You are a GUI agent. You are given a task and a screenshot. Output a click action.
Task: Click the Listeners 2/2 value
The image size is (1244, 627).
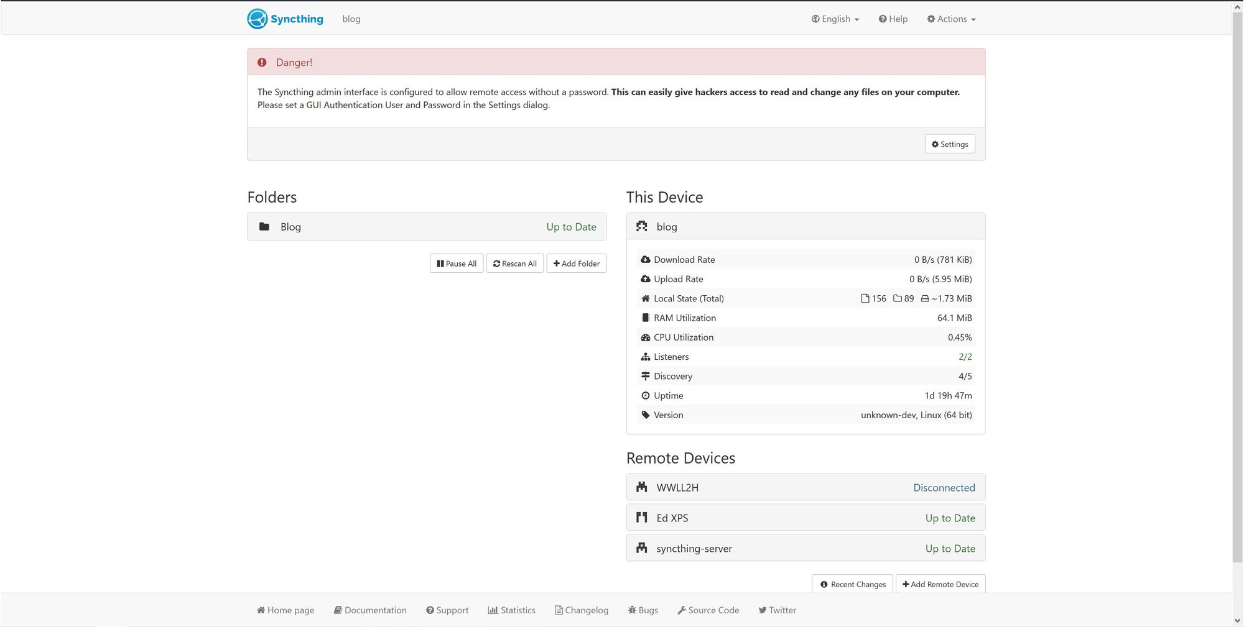tap(965, 357)
